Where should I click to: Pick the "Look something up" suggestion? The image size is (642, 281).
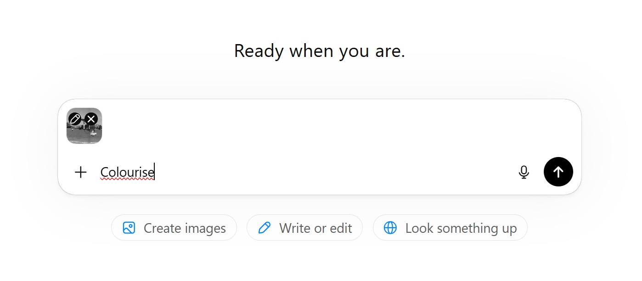(x=461, y=228)
